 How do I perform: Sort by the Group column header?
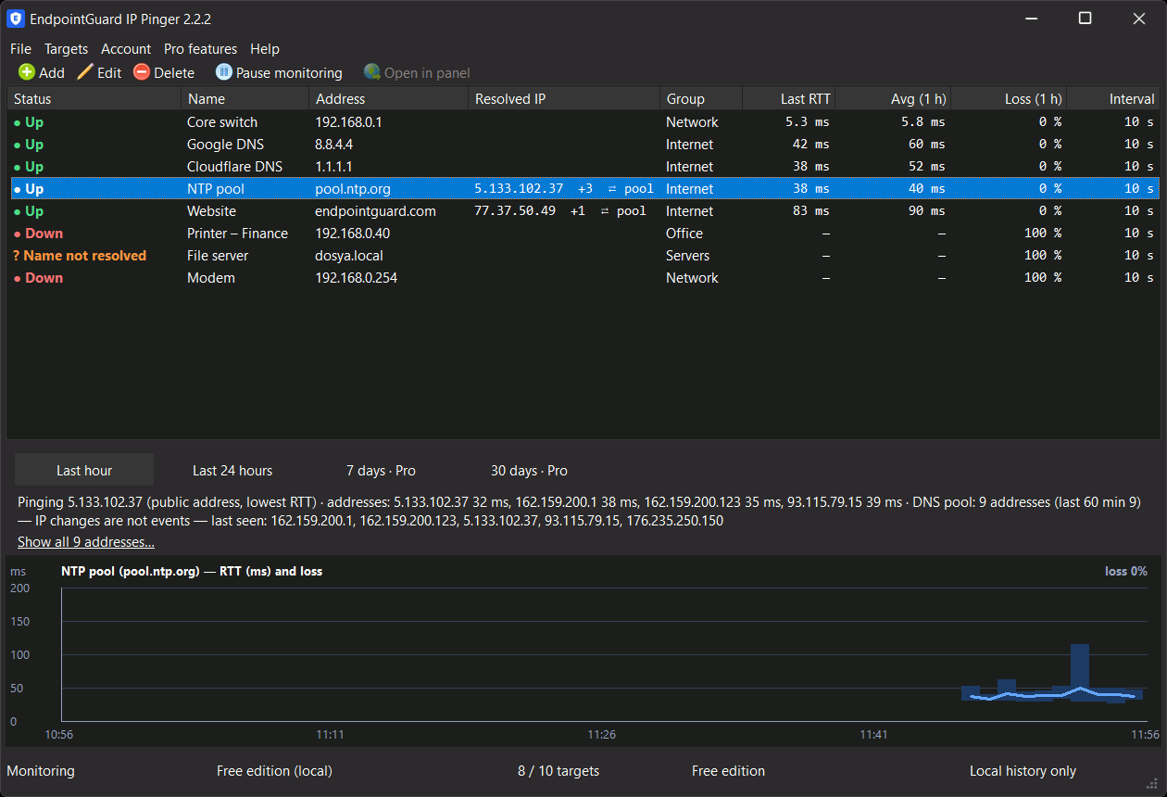pos(701,98)
